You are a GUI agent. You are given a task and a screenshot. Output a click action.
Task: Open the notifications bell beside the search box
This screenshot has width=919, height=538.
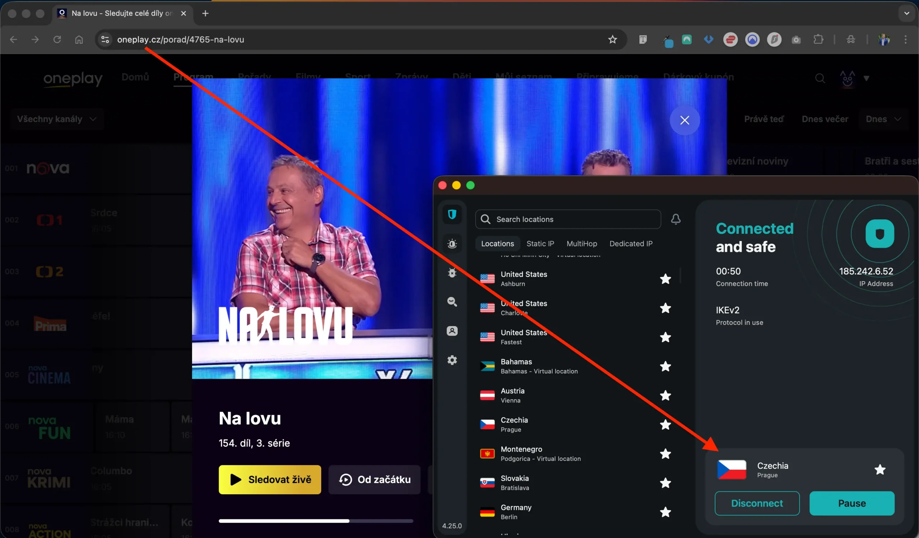pyautogui.click(x=676, y=219)
